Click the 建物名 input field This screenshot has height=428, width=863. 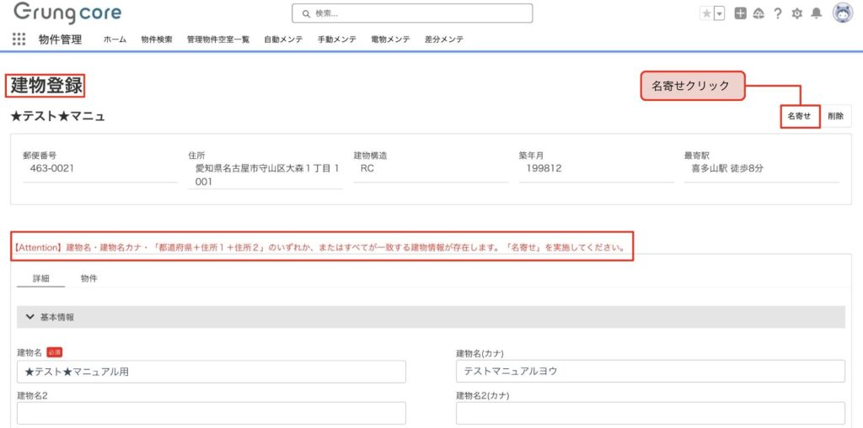tap(211, 372)
